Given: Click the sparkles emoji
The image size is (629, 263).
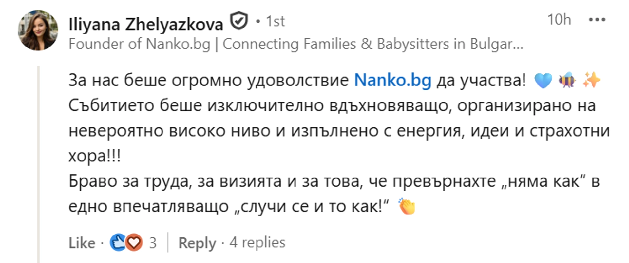Looking at the screenshot, I should coord(591,80).
